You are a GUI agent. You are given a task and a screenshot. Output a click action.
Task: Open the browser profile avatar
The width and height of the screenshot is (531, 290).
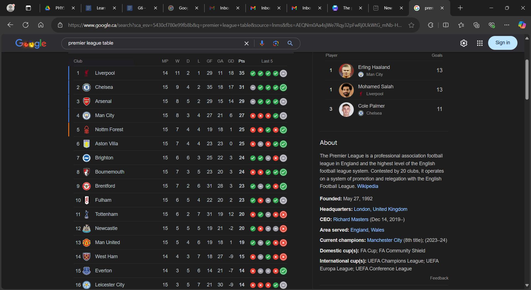tap(11, 8)
